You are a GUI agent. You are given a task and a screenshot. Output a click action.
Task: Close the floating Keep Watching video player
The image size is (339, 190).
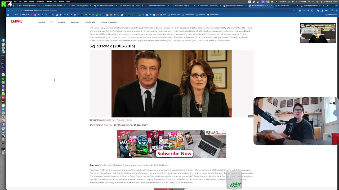point(334,25)
